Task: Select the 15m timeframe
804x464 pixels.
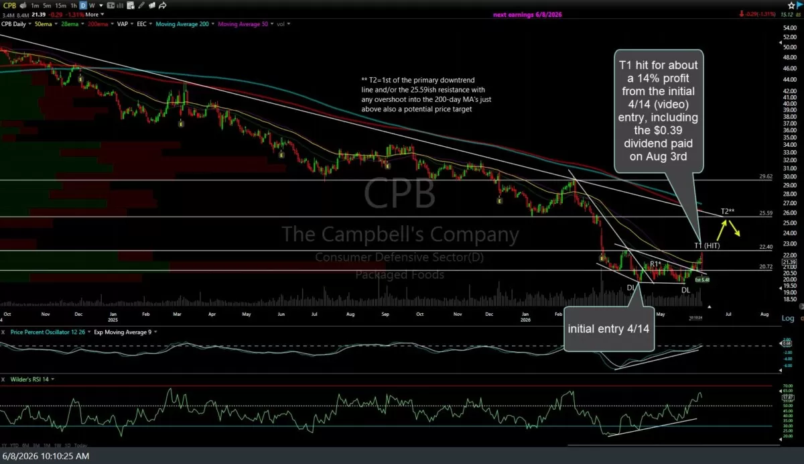Action: tap(61, 5)
